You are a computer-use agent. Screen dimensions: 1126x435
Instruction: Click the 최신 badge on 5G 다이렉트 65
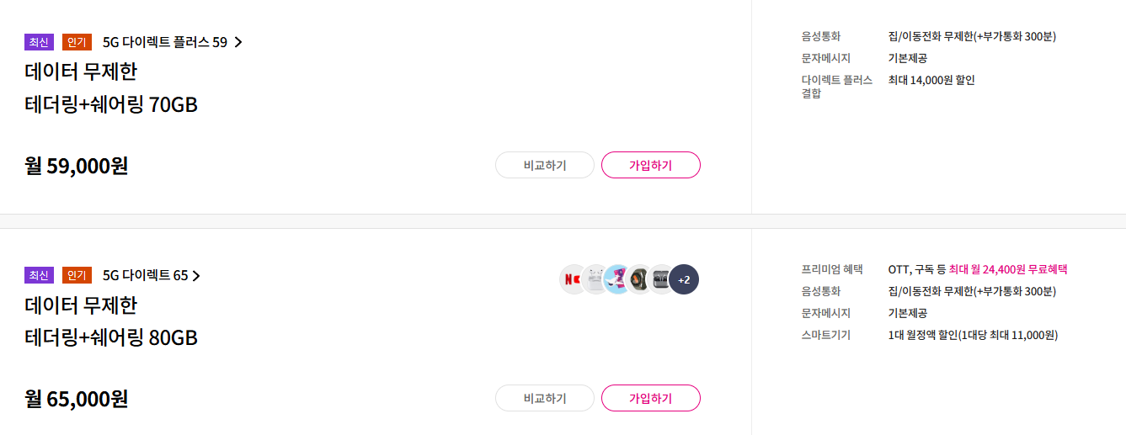pyautogui.click(x=40, y=275)
